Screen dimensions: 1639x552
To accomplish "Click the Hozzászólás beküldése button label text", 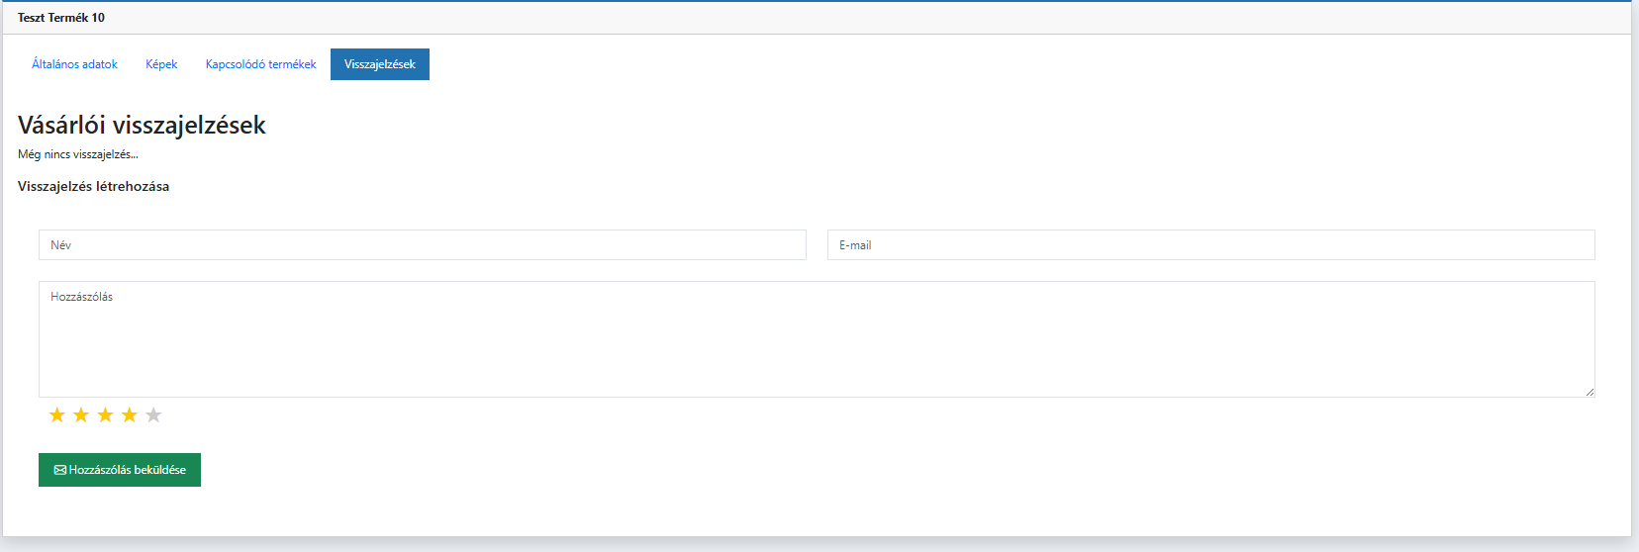I will tap(128, 470).
